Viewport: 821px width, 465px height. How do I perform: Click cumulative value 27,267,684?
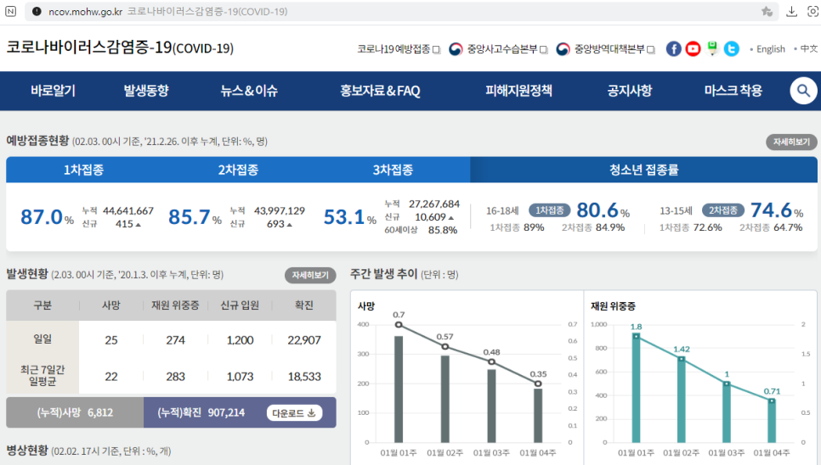click(434, 204)
